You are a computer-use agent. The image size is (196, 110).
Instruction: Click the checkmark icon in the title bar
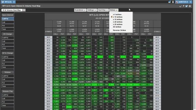click(180, 6)
